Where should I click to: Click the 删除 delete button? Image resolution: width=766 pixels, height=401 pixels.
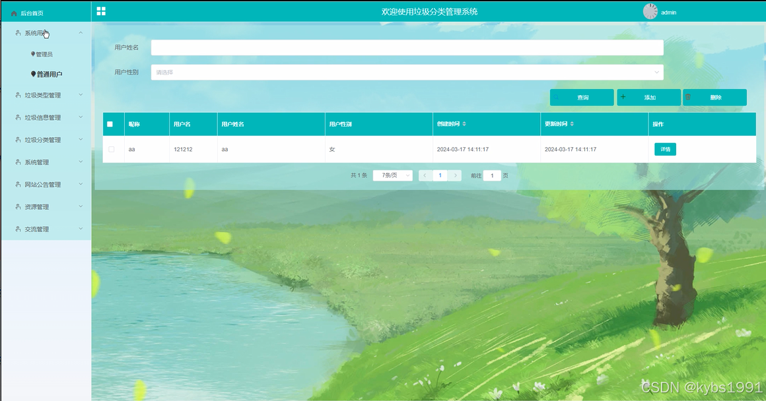714,97
